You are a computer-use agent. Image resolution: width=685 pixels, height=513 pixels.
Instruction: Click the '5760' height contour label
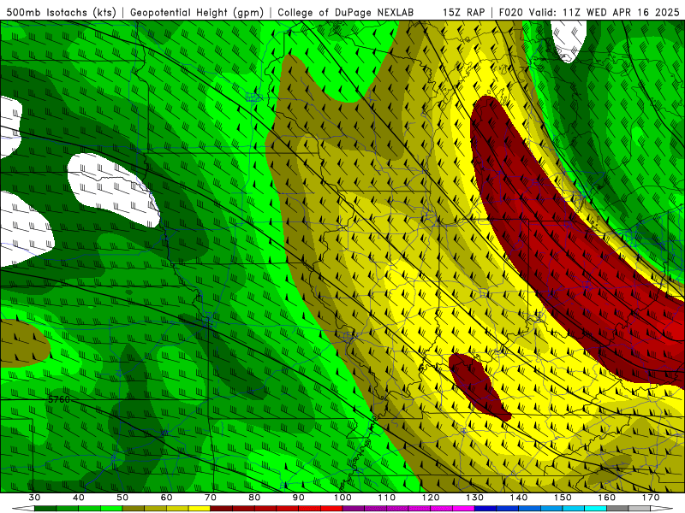pyautogui.click(x=58, y=399)
